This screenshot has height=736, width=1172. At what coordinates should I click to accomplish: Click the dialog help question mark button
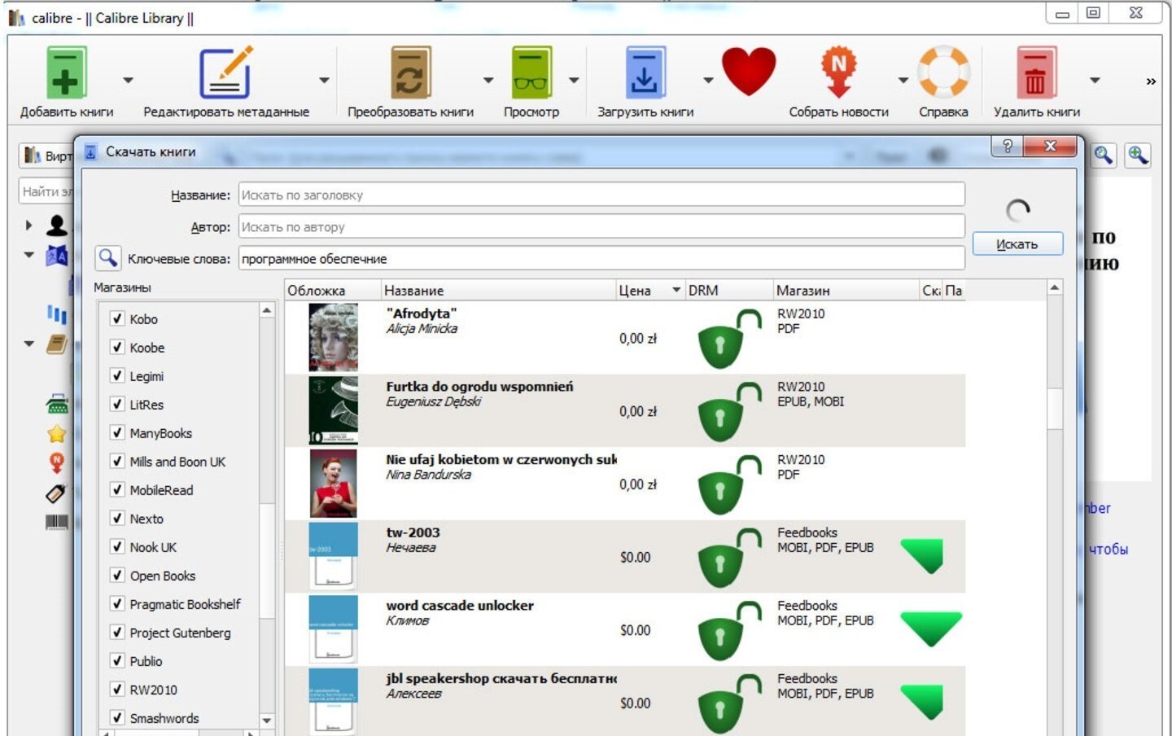(1008, 147)
